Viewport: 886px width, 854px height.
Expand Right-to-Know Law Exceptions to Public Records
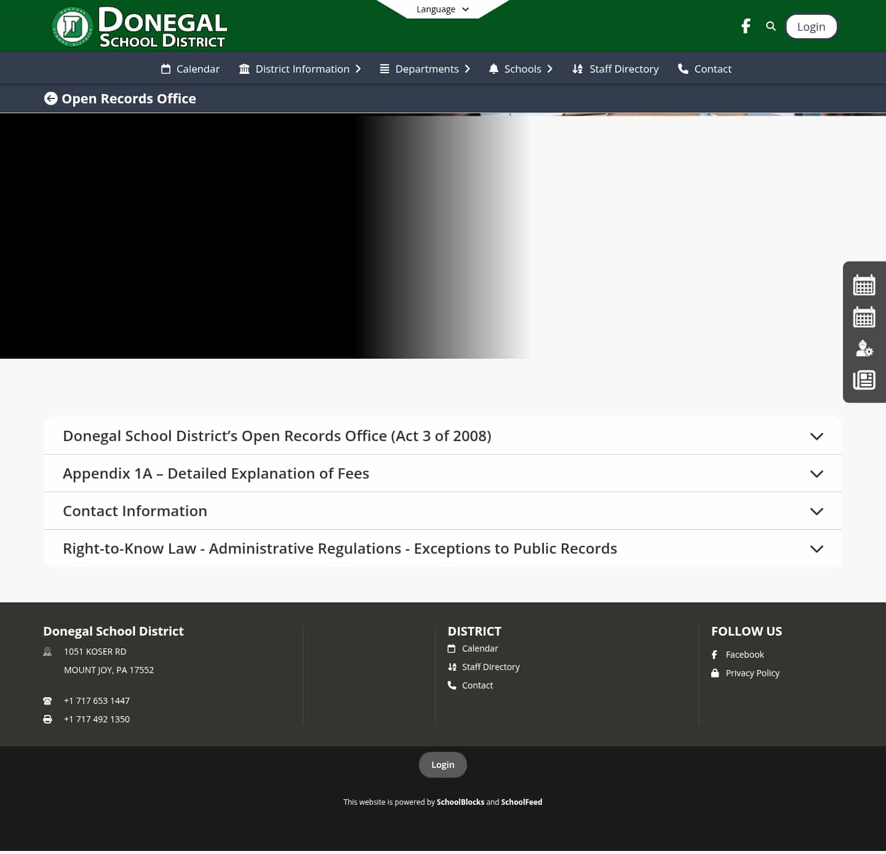pos(443,549)
